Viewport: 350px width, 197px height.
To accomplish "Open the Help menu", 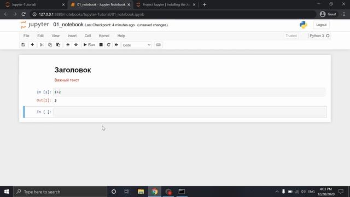I will click(121, 36).
